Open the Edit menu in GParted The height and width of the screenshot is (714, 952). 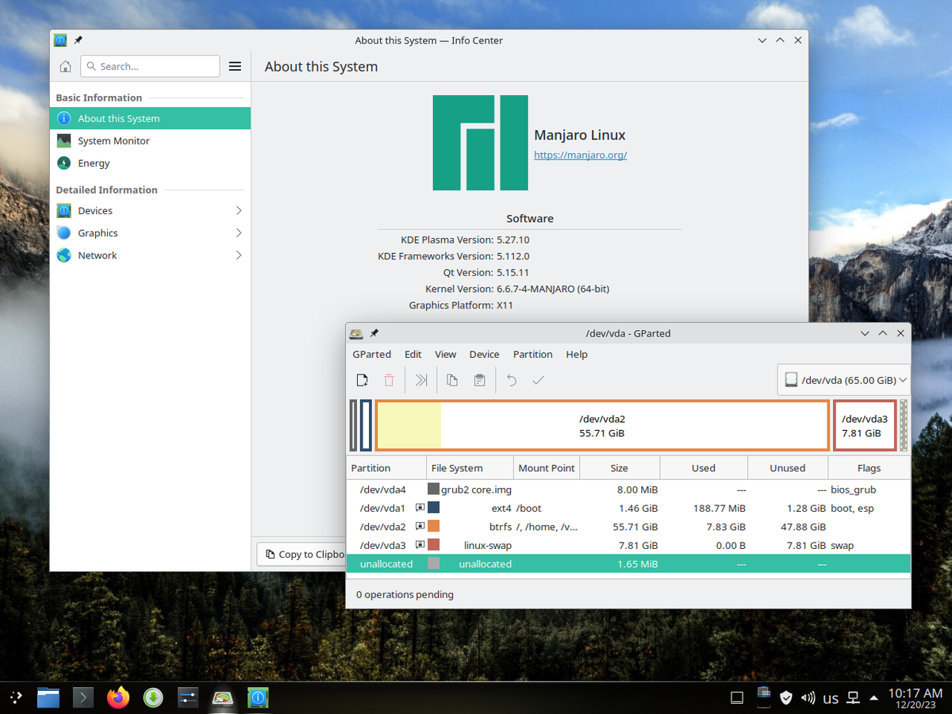(413, 355)
